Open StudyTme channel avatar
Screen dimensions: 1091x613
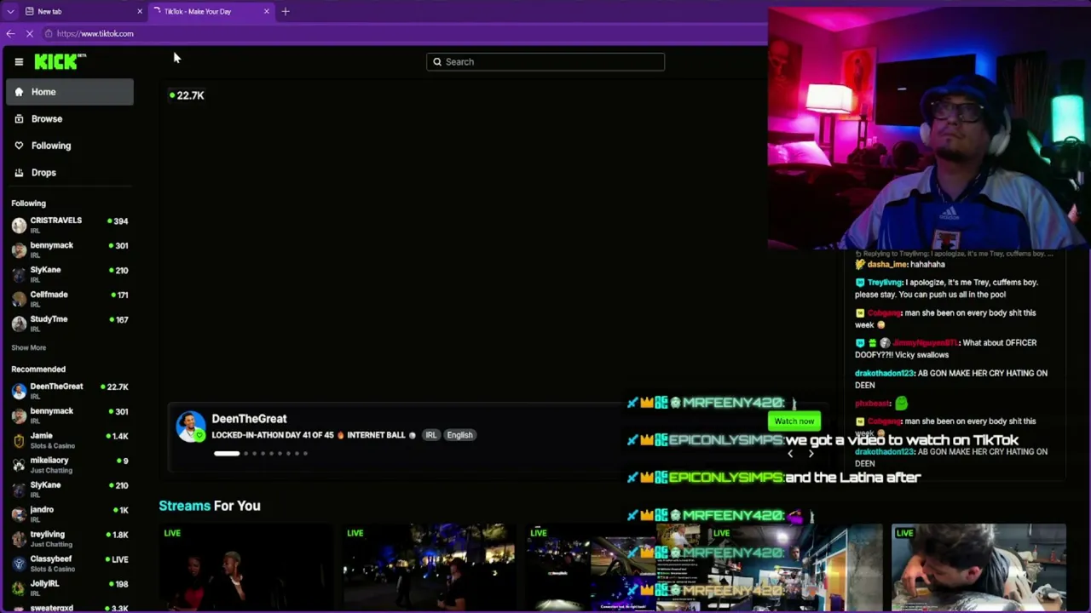click(19, 324)
